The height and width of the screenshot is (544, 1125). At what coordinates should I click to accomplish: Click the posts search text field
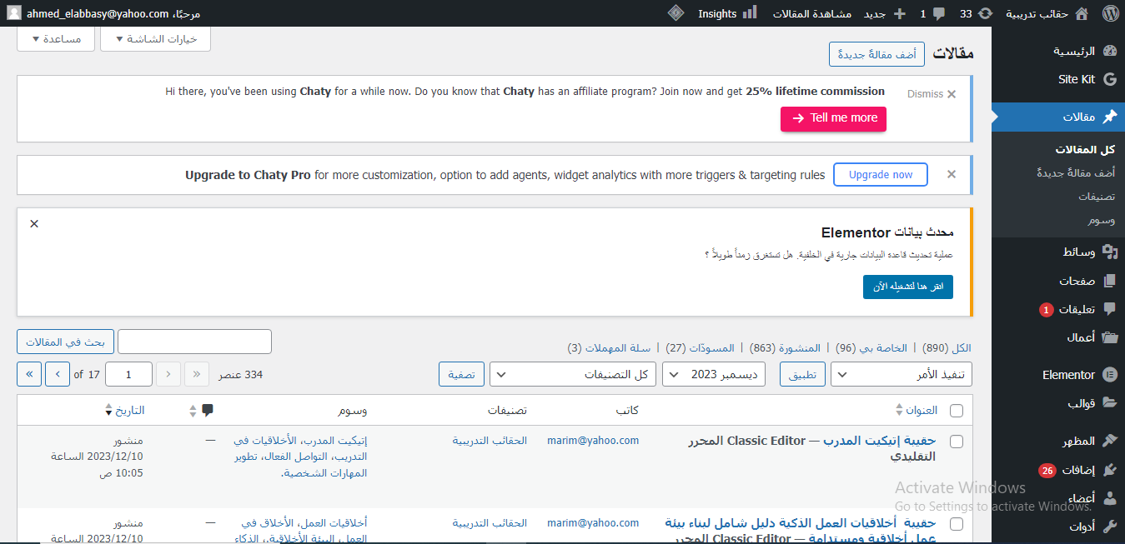[x=194, y=342]
